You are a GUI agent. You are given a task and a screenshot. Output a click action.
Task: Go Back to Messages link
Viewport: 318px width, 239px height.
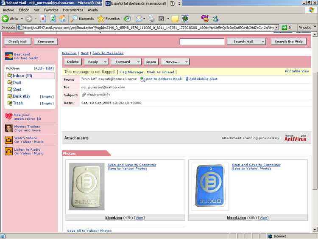click(108, 53)
